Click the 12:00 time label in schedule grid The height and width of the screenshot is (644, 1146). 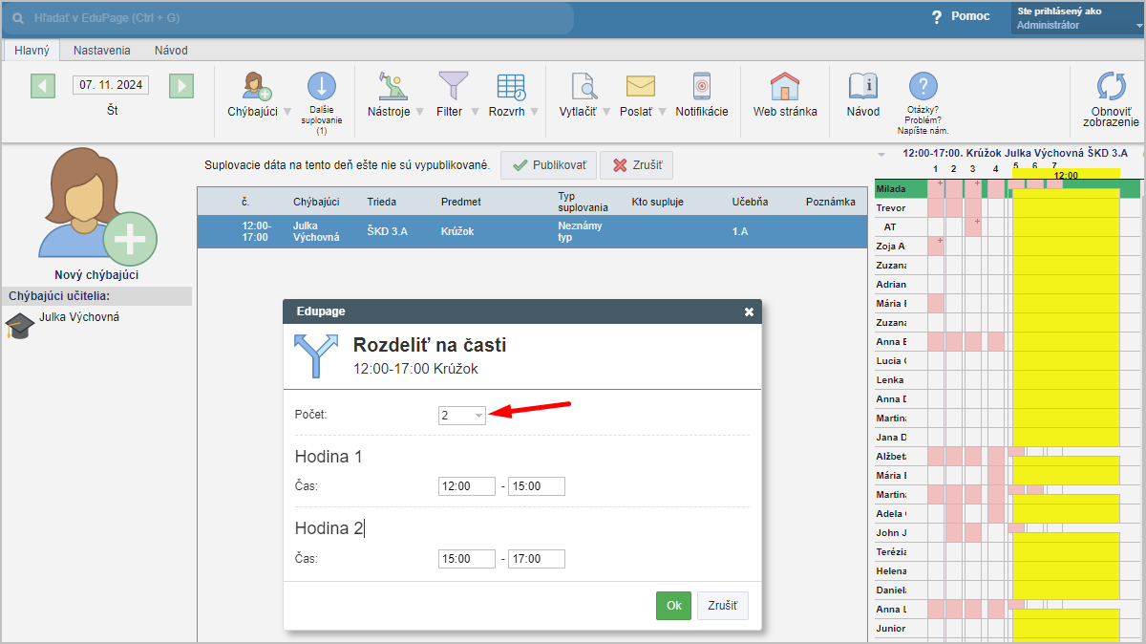(1066, 175)
